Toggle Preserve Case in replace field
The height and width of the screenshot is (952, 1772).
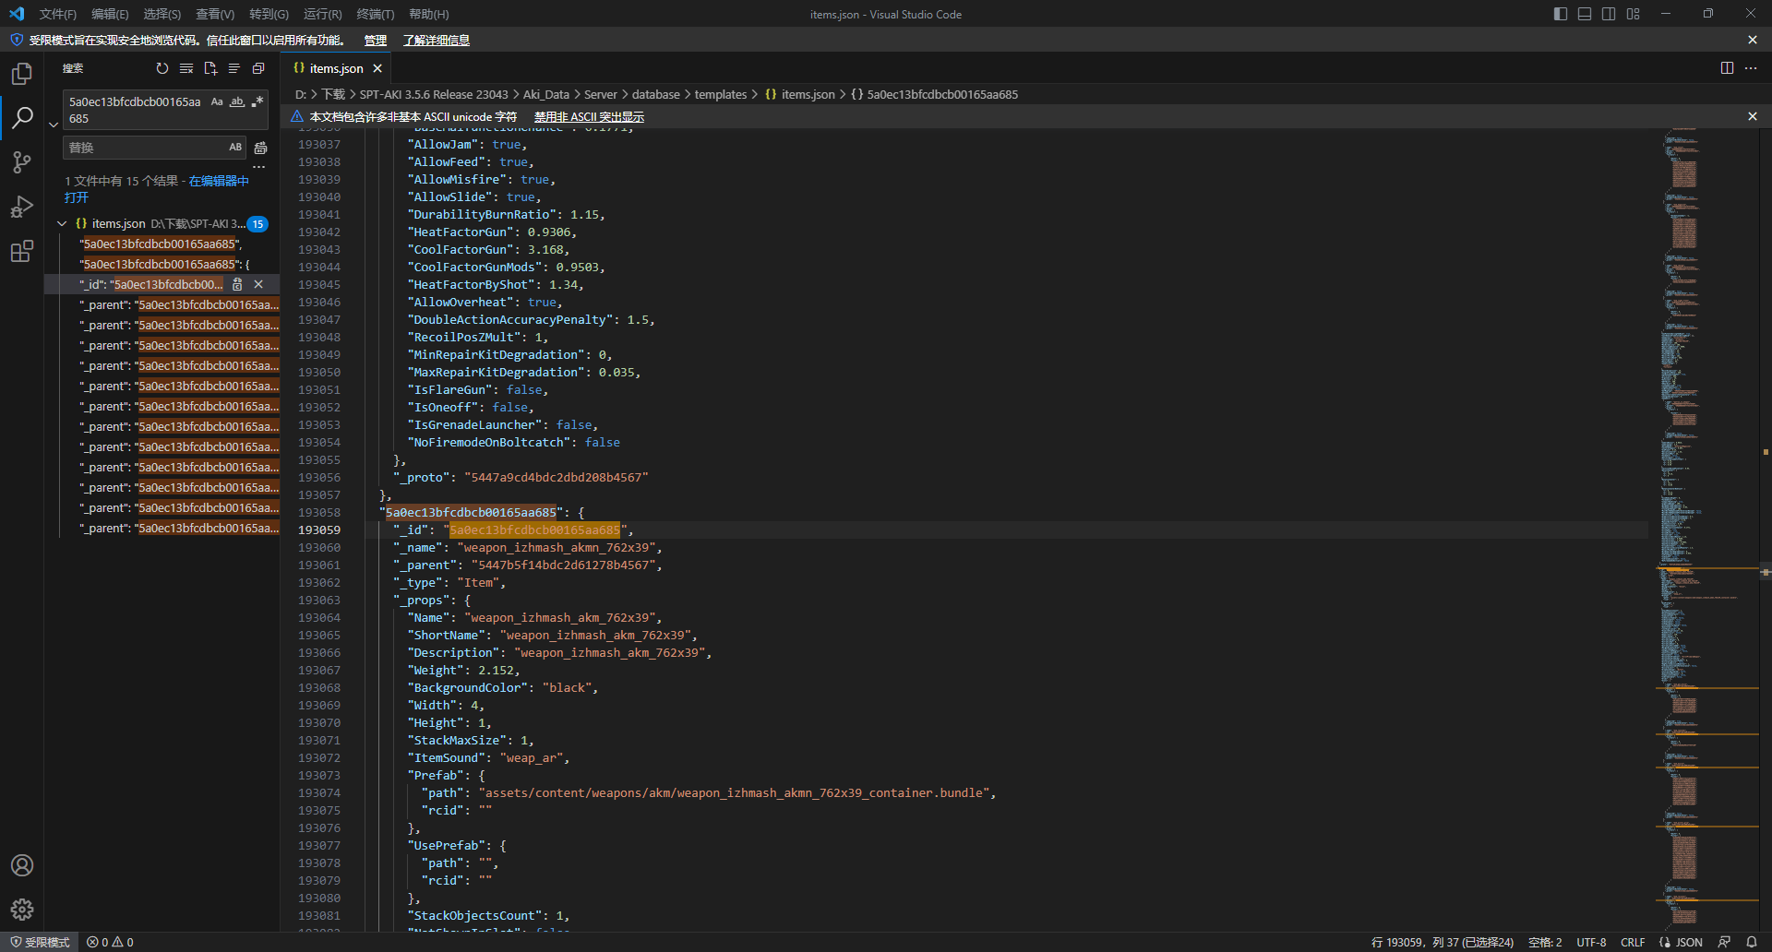click(x=235, y=148)
